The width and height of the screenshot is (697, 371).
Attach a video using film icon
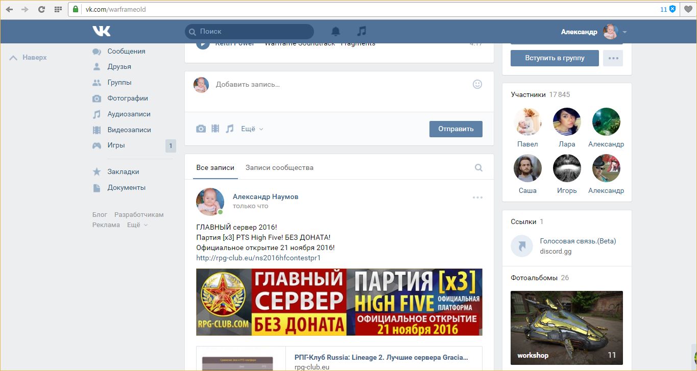[215, 129]
